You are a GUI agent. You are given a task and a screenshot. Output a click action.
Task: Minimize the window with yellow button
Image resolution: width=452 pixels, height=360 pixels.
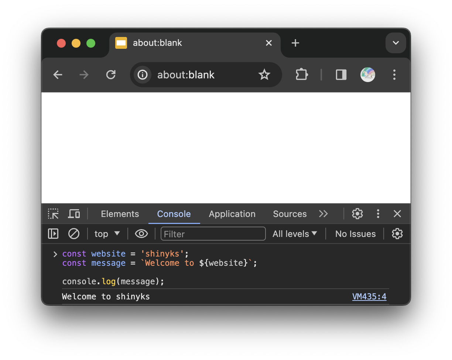coord(76,43)
